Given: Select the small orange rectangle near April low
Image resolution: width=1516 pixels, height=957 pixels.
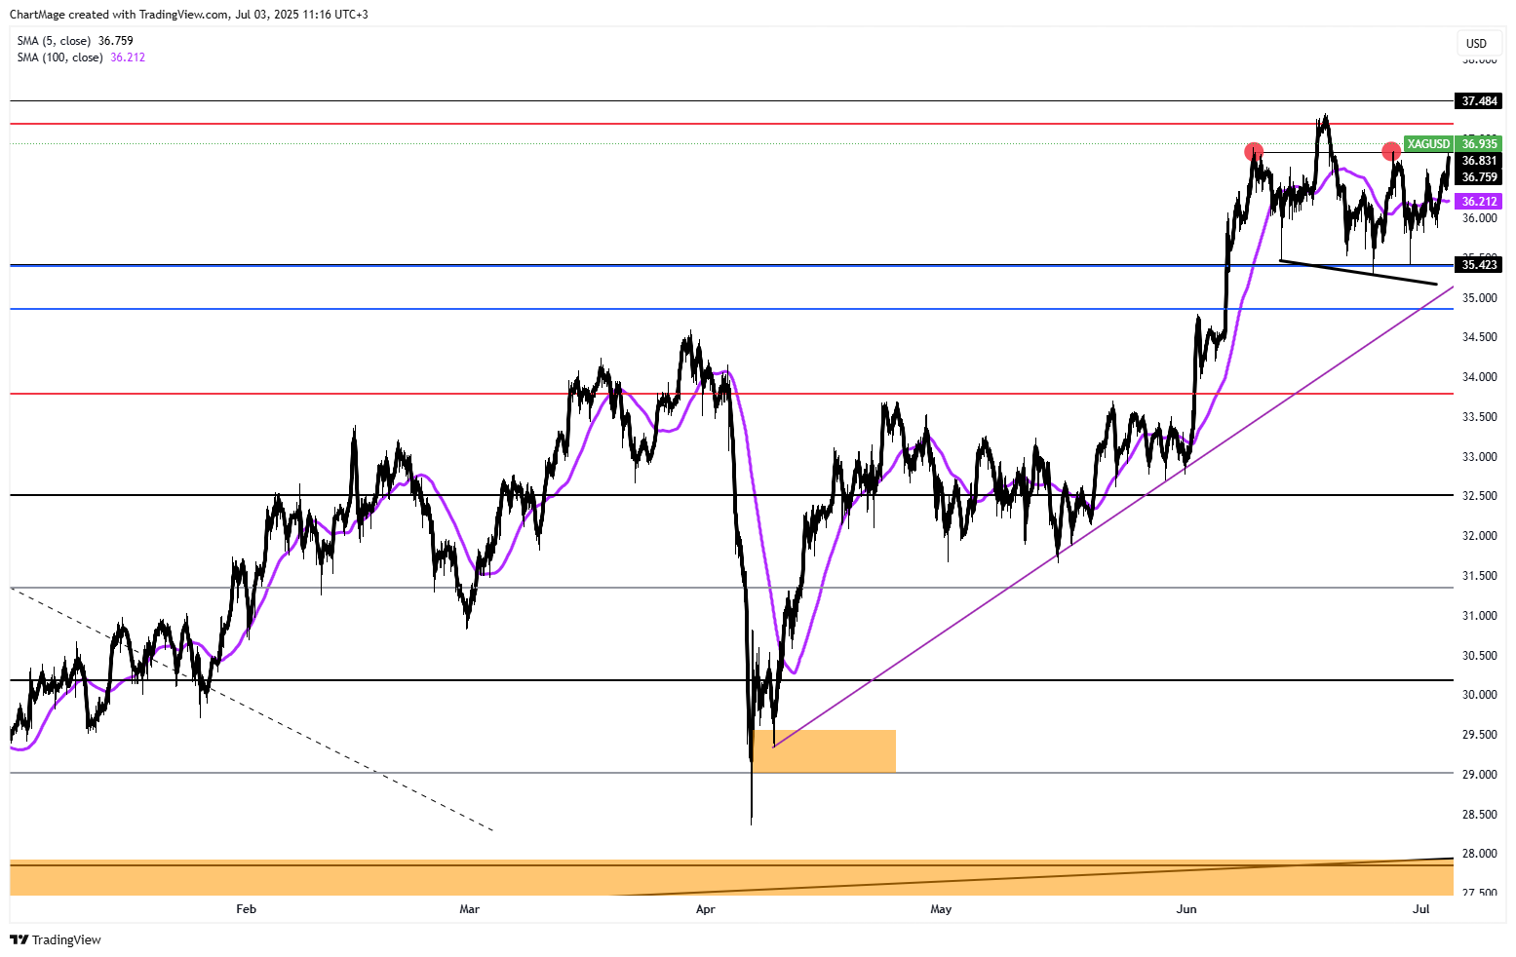Looking at the screenshot, I should click(824, 751).
